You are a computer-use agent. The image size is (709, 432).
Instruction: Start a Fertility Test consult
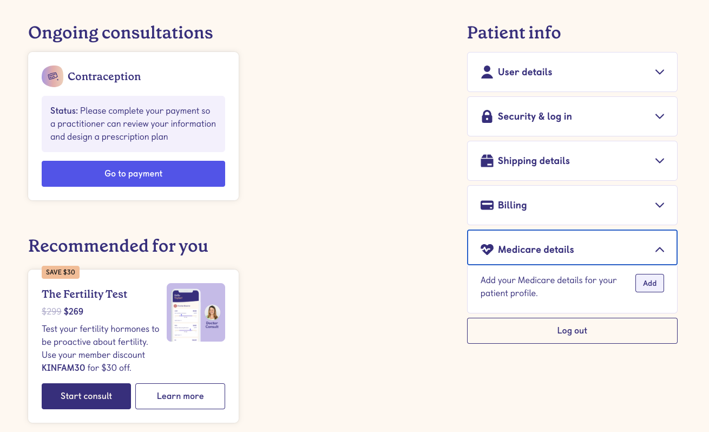tap(86, 396)
